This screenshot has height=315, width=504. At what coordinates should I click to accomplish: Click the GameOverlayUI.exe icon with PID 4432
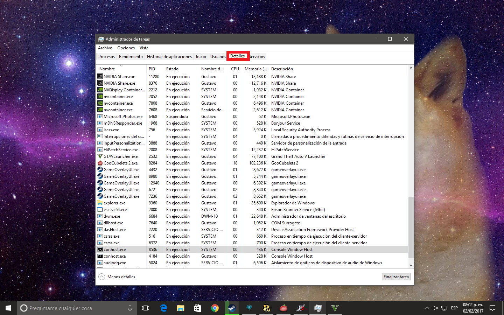pos(100,170)
